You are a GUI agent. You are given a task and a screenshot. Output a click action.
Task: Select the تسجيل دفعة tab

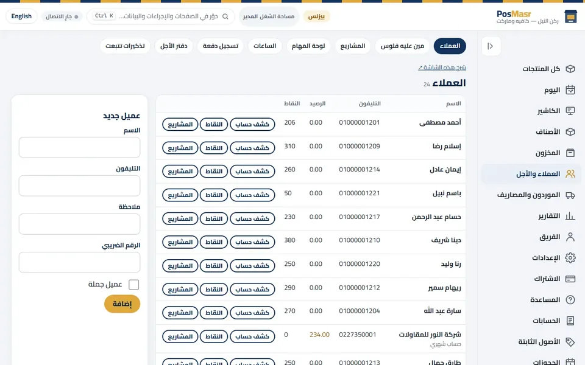coord(221,46)
